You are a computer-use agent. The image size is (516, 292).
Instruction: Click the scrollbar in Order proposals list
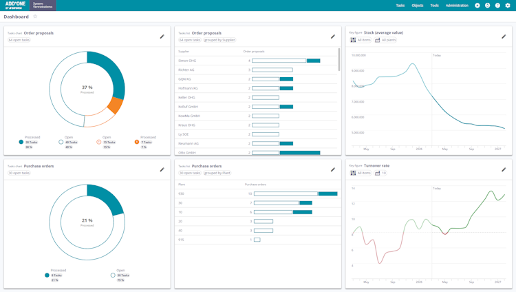pyautogui.click(x=339, y=59)
